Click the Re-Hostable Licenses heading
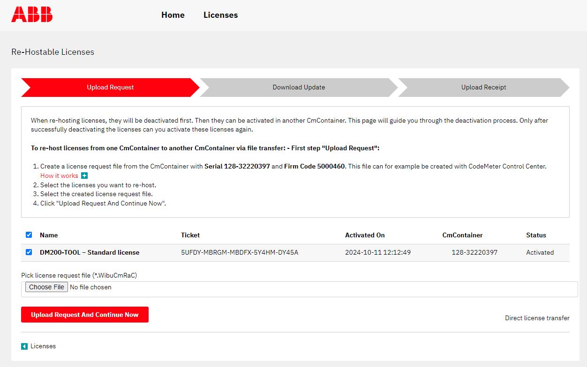 (53, 52)
